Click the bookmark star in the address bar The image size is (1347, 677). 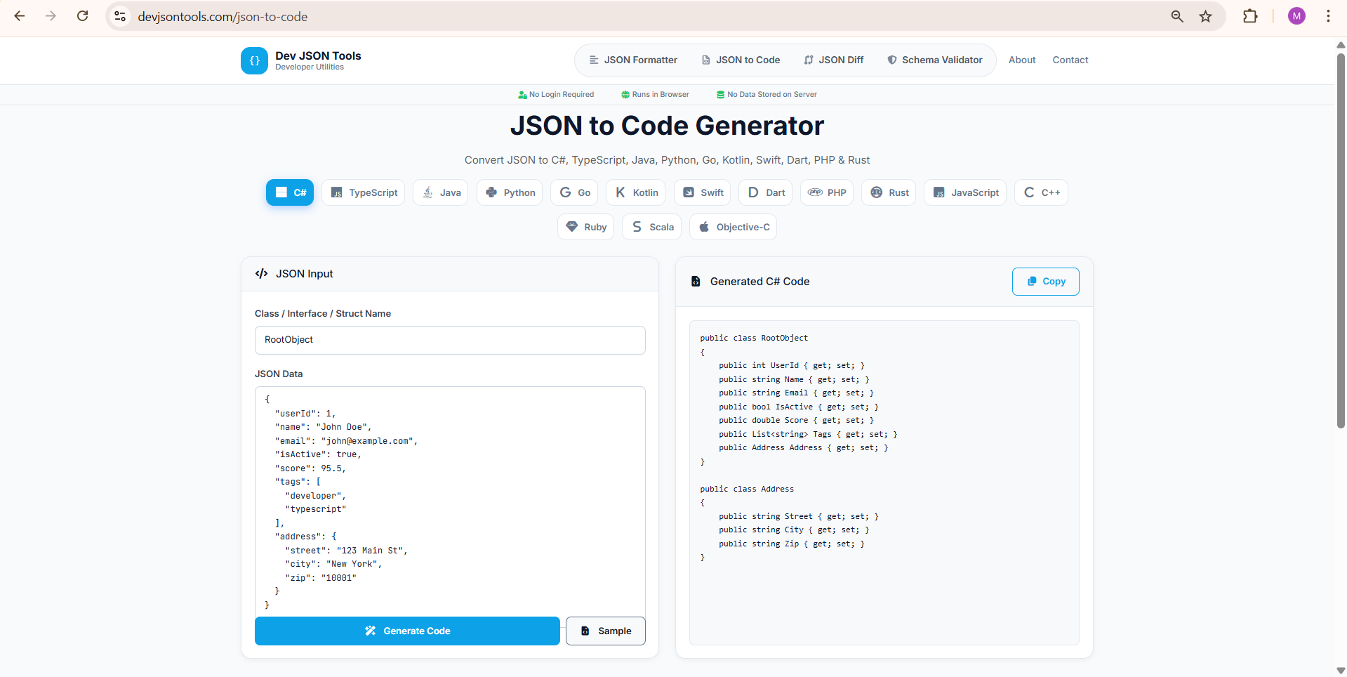pyautogui.click(x=1206, y=16)
